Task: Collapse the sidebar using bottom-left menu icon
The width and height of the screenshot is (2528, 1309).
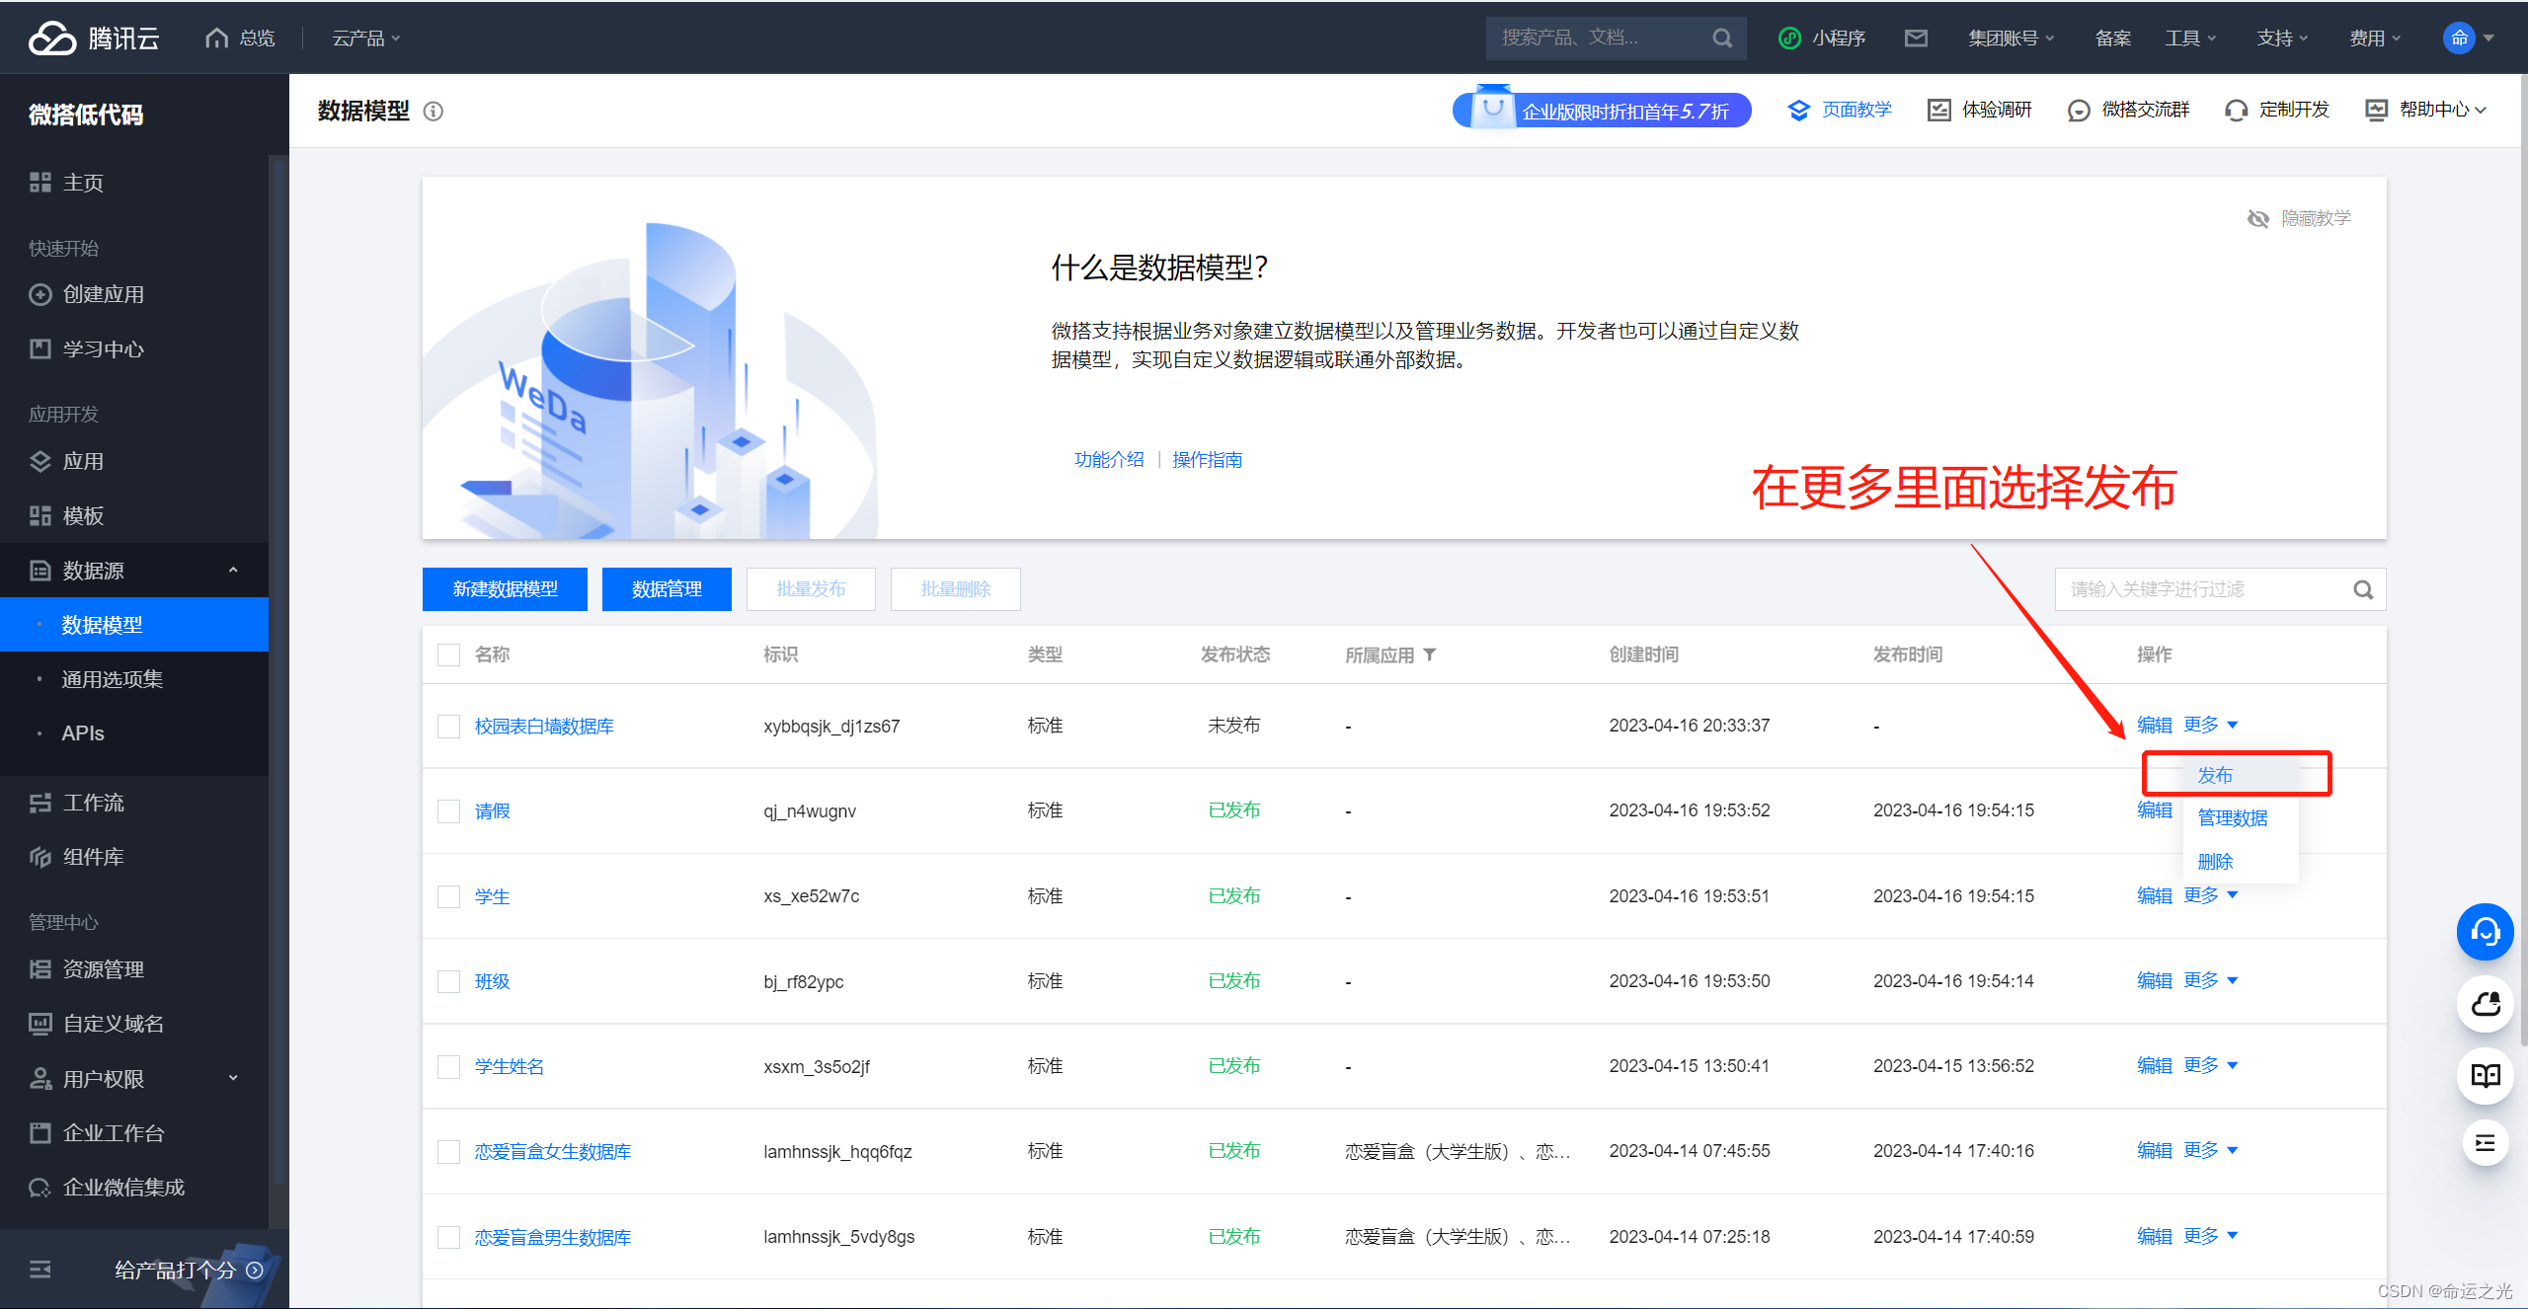Action: (x=40, y=1270)
